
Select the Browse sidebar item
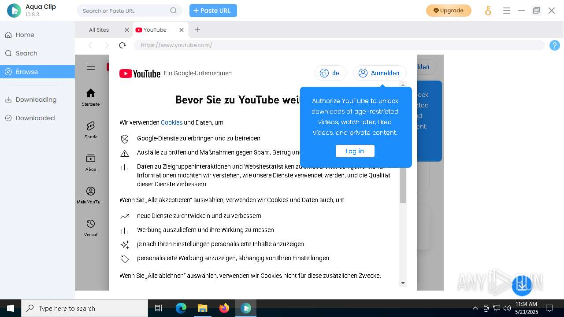coord(37,72)
